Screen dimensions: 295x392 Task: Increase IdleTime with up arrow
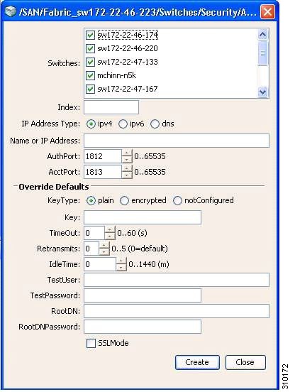coord(121,261)
